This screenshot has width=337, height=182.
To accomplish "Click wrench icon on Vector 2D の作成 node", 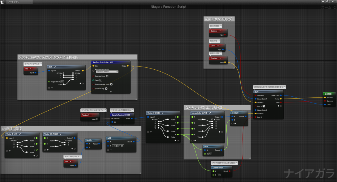I will coord(60,134).
